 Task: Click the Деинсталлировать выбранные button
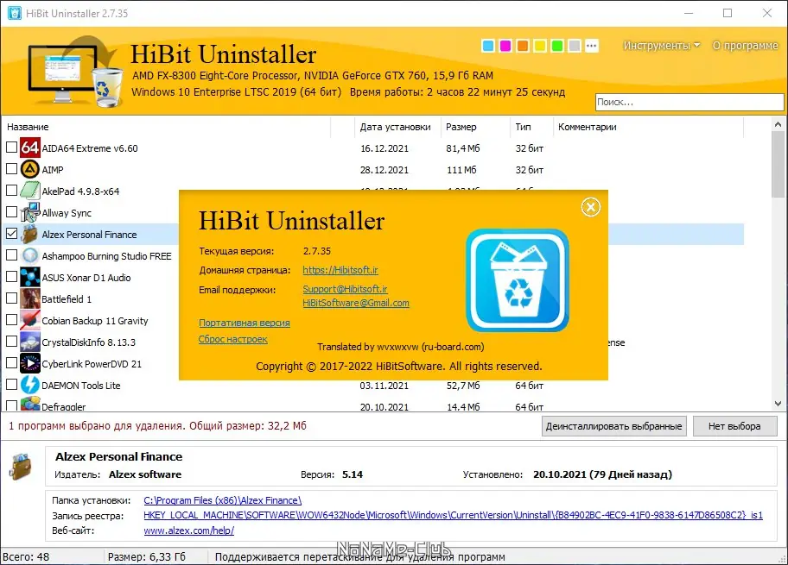tap(614, 426)
